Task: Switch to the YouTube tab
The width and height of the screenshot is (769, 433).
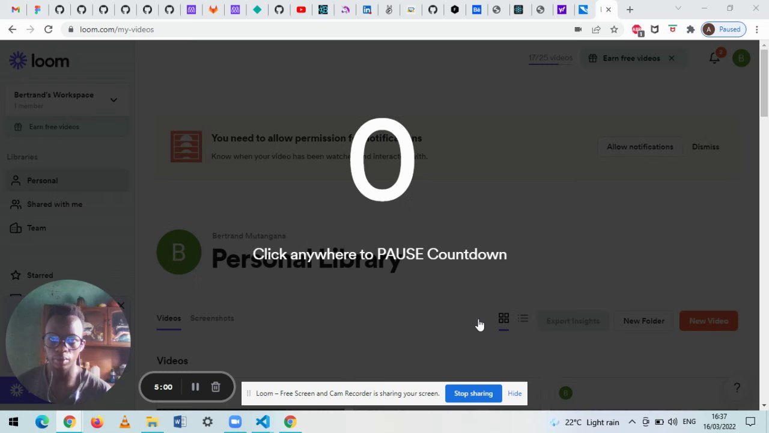Action: 301,10
